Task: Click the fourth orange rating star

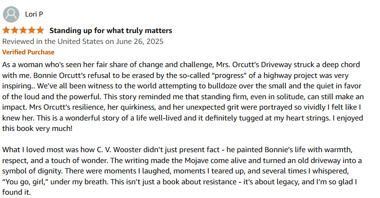Action: [x=32, y=31]
